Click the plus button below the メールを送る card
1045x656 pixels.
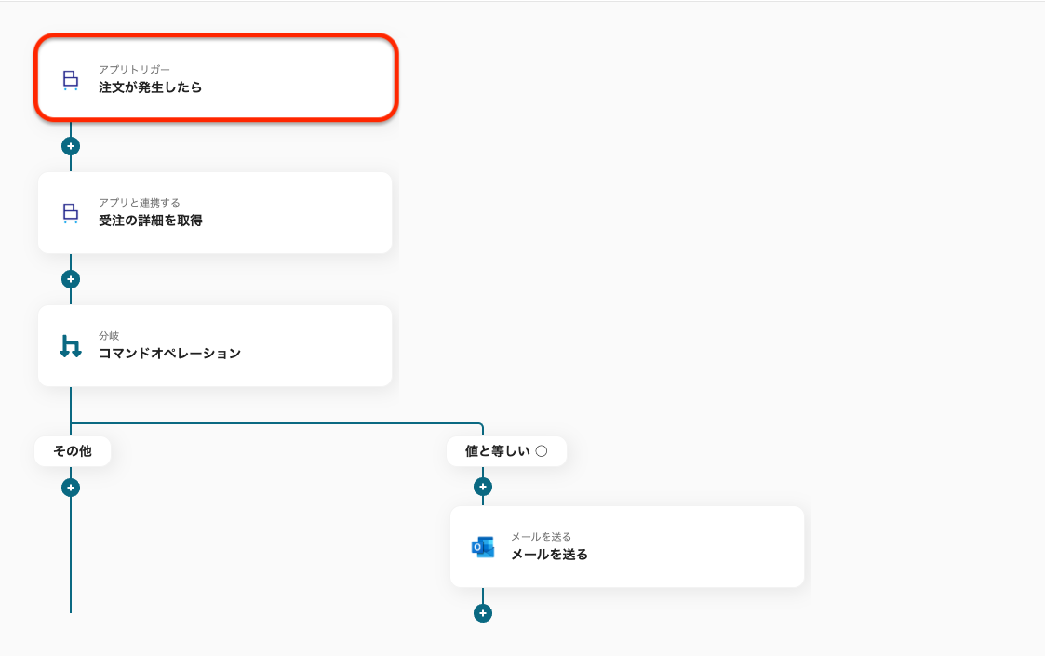click(482, 613)
